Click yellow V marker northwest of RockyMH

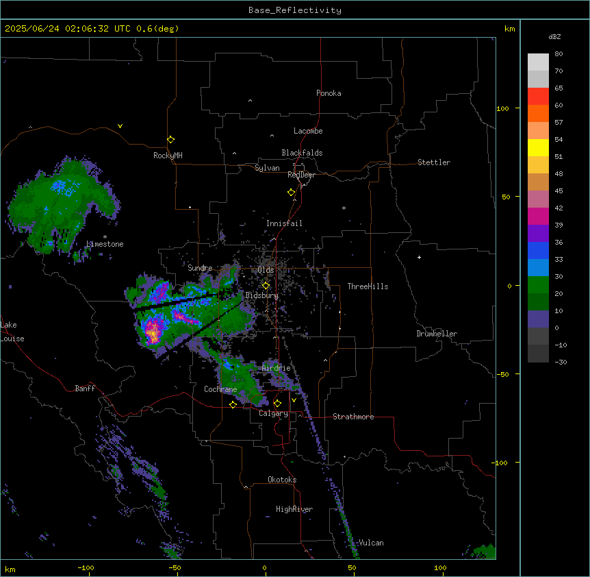click(120, 126)
